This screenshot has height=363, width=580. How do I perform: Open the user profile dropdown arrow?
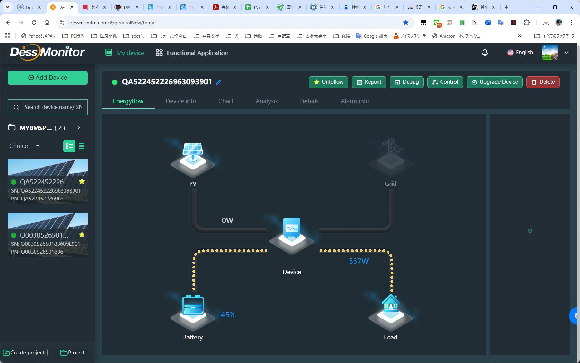[566, 53]
